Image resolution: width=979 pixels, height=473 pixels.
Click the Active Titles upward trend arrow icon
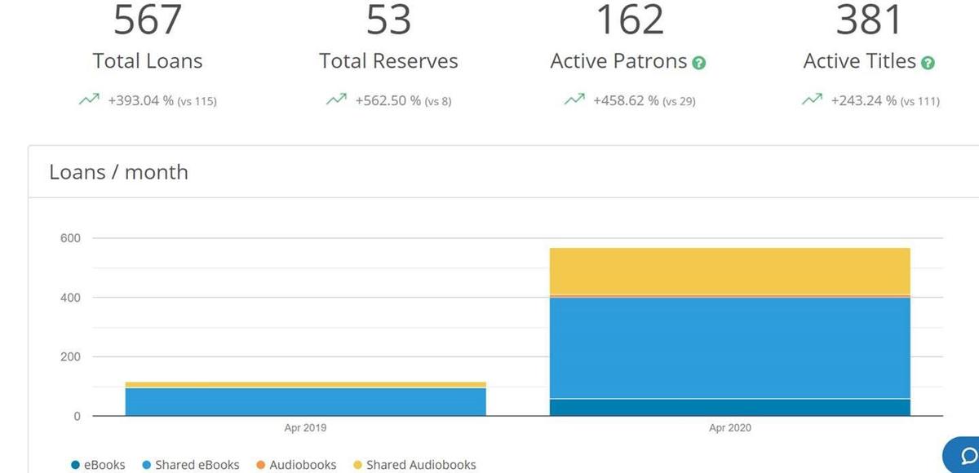(812, 100)
